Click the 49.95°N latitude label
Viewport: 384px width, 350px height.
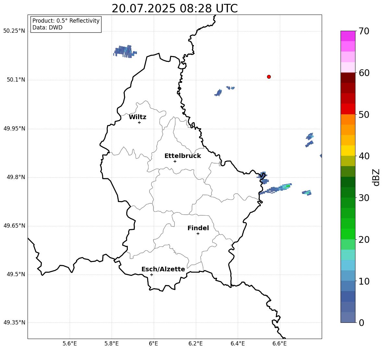[14, 129]
